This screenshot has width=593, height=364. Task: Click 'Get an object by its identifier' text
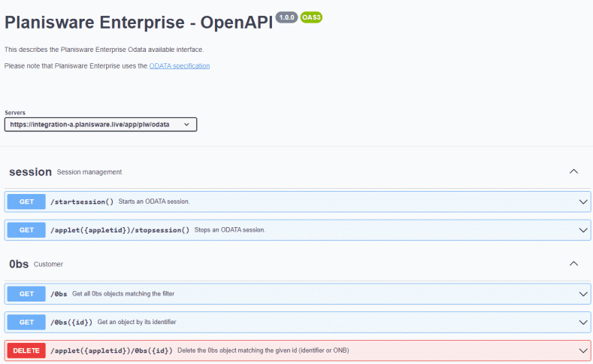137,322
